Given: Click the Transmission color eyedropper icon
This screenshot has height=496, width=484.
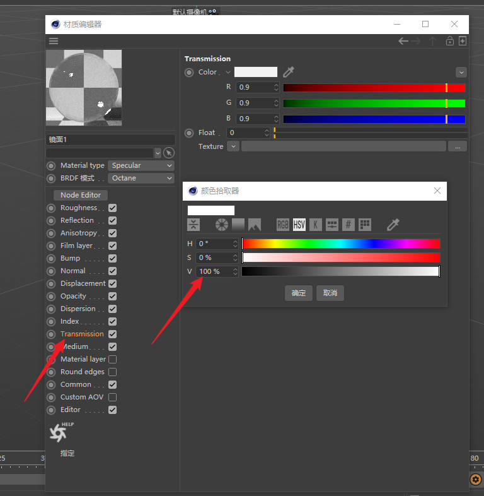Looking at the screenshot, I should 289,72.
